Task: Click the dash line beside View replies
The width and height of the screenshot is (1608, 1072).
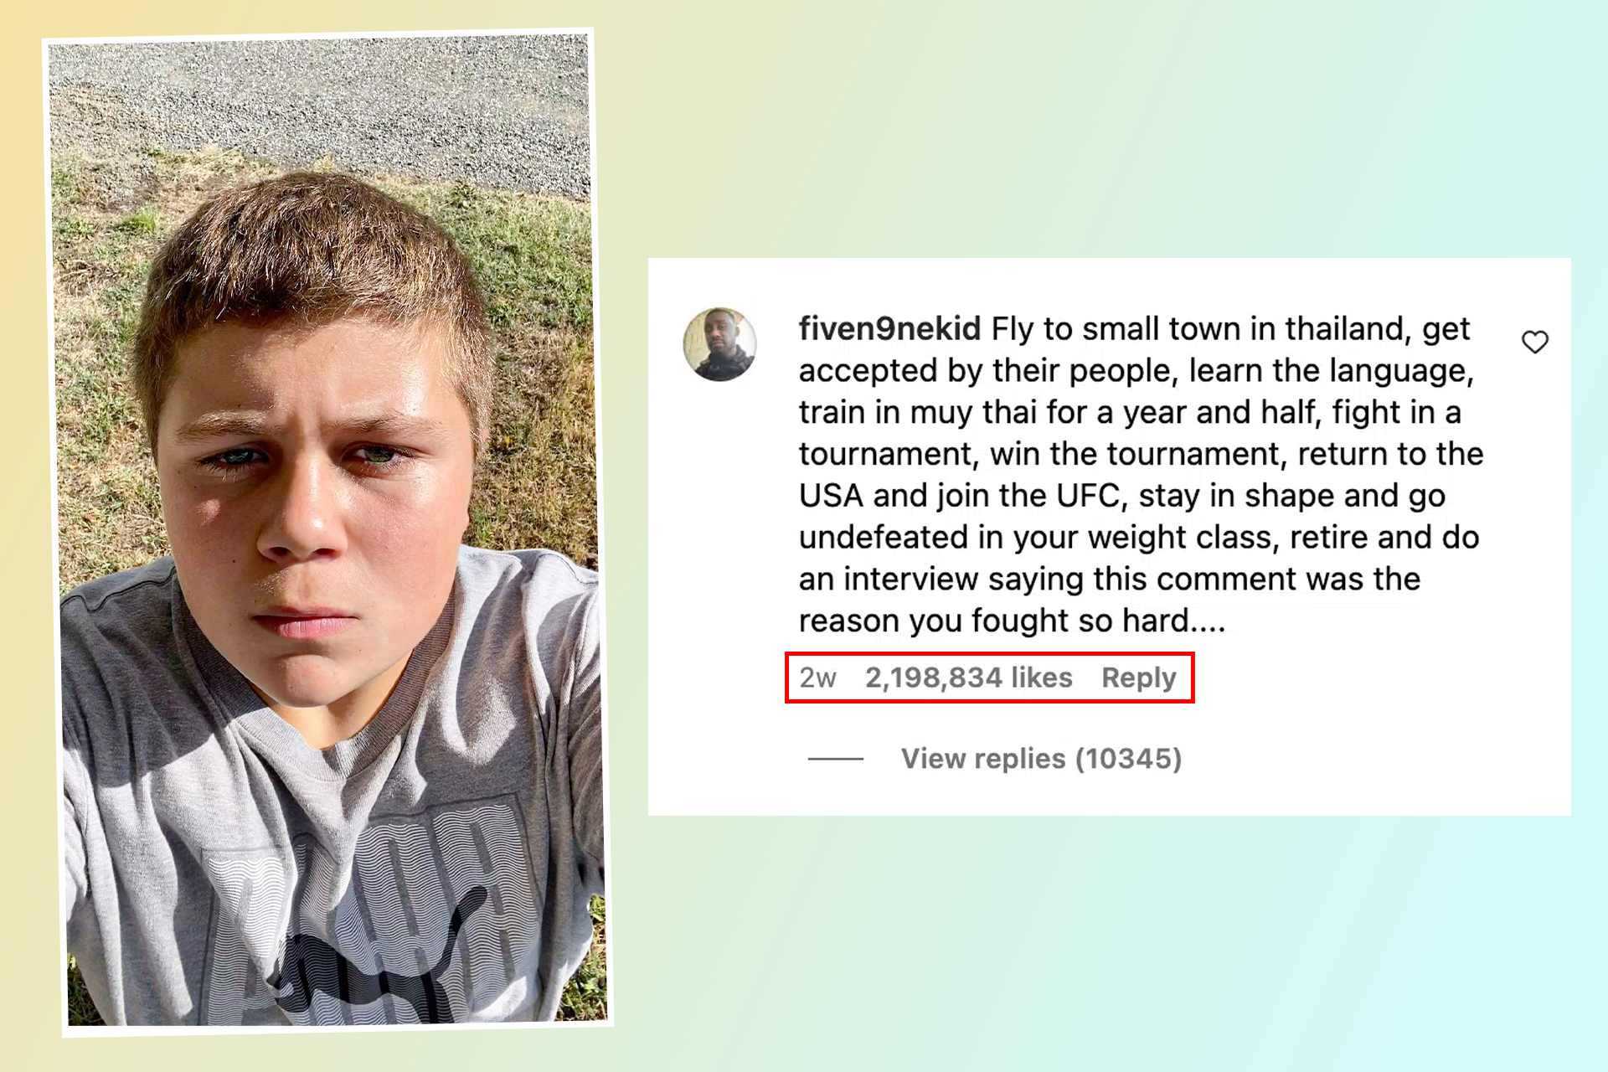Action: tap(835, 759)
